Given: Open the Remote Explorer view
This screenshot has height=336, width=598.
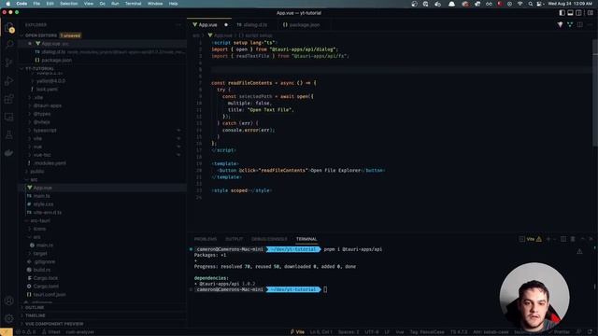Looking at the screenshot, I should pyautogui.click(x=9, y=117).
